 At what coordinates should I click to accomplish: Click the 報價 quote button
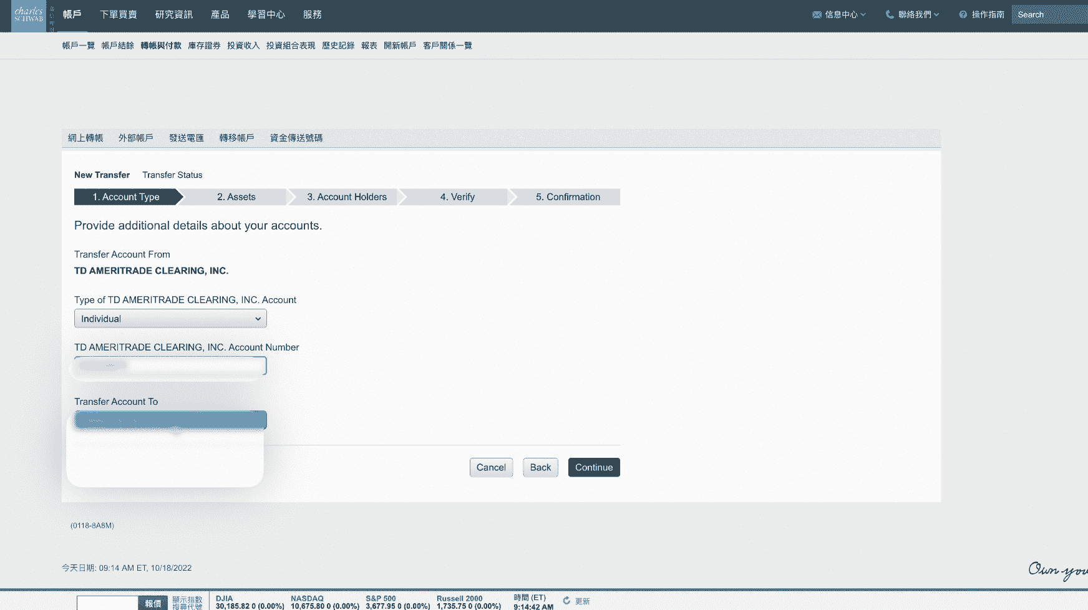[x=153, y=603]
